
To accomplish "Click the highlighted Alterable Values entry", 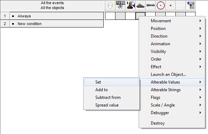I will click(172, 82).
